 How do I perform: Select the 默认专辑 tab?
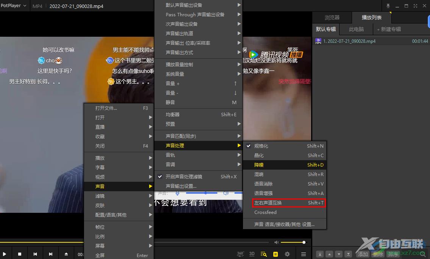tap(326, 29)
